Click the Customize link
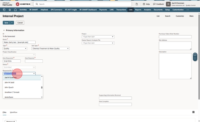Image resolution: width=200 pixels, height=122 pixels. tap(180, 16)
